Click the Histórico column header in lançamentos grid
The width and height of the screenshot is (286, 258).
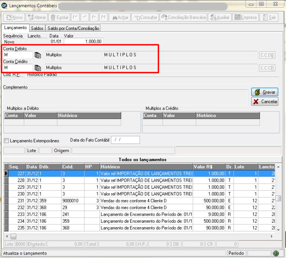coord(146,167)
